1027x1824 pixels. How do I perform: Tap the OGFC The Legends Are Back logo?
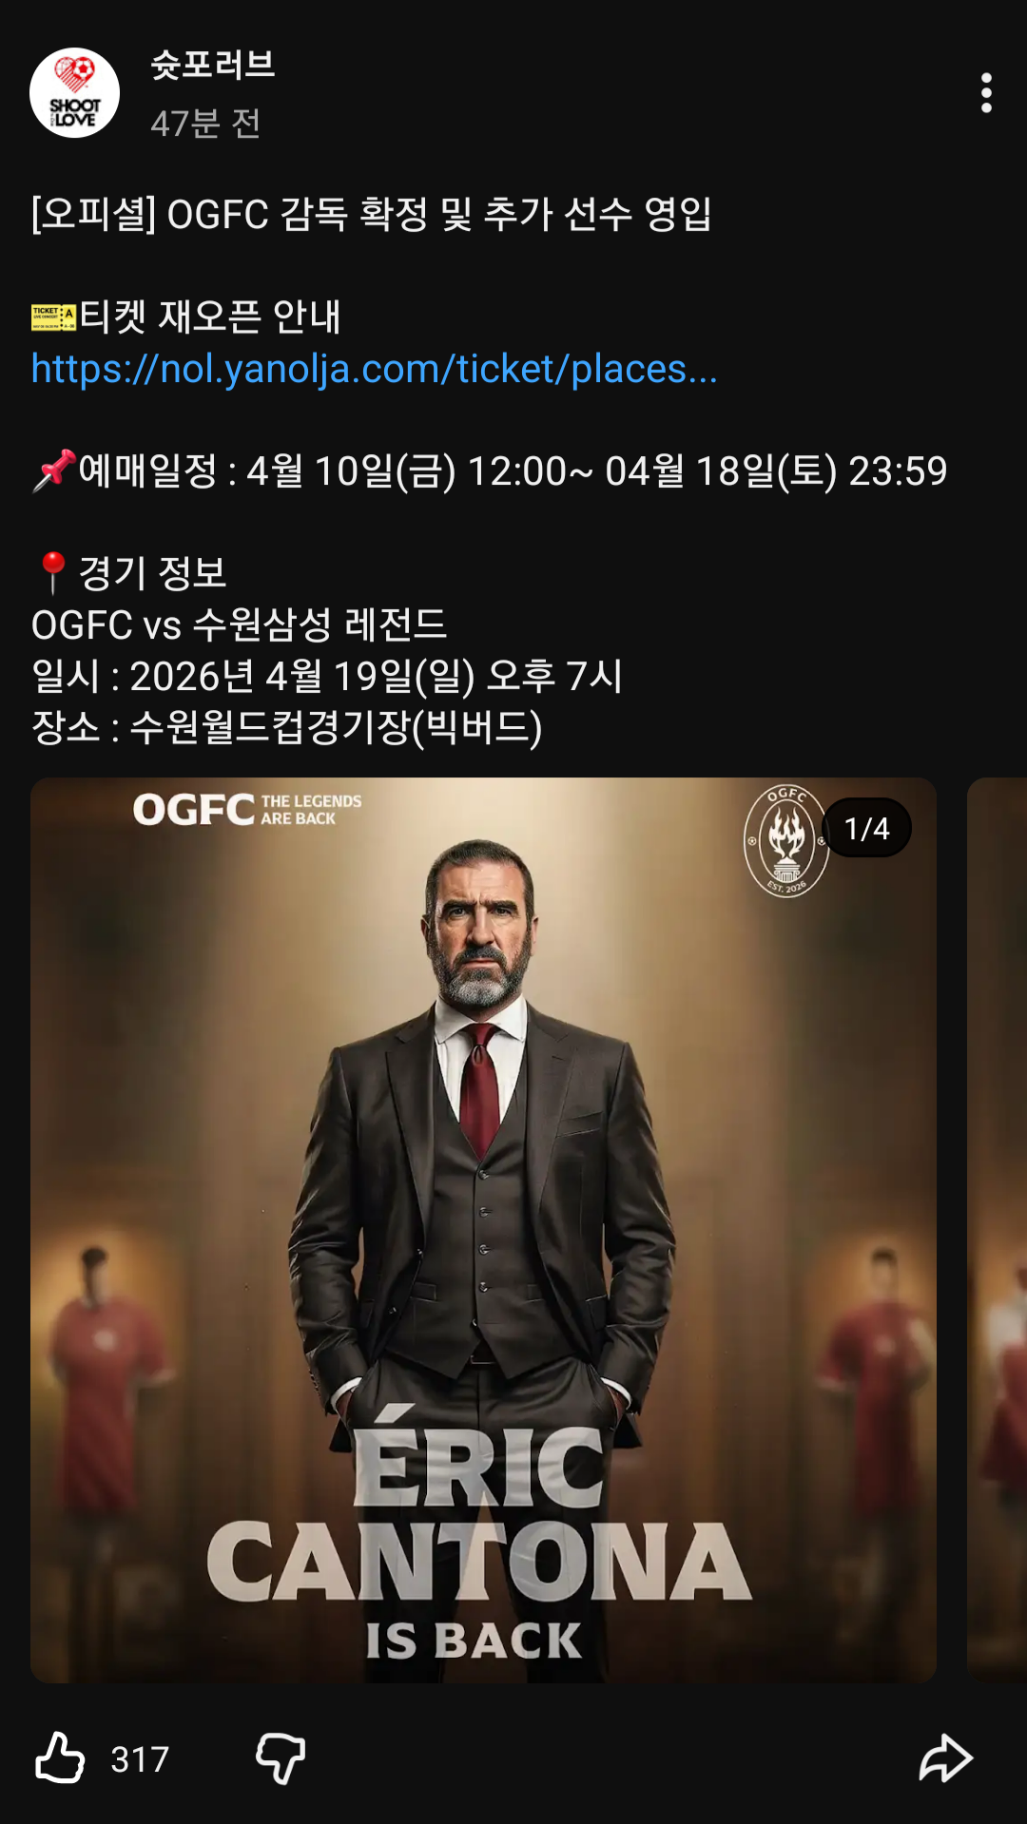pyautogui.click(x=247, y=810)
